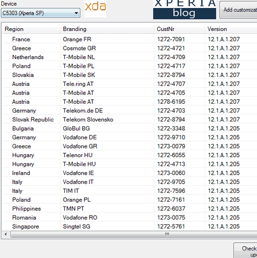
Task: Click the scrollbar left arrow
Action: [6, 234]
